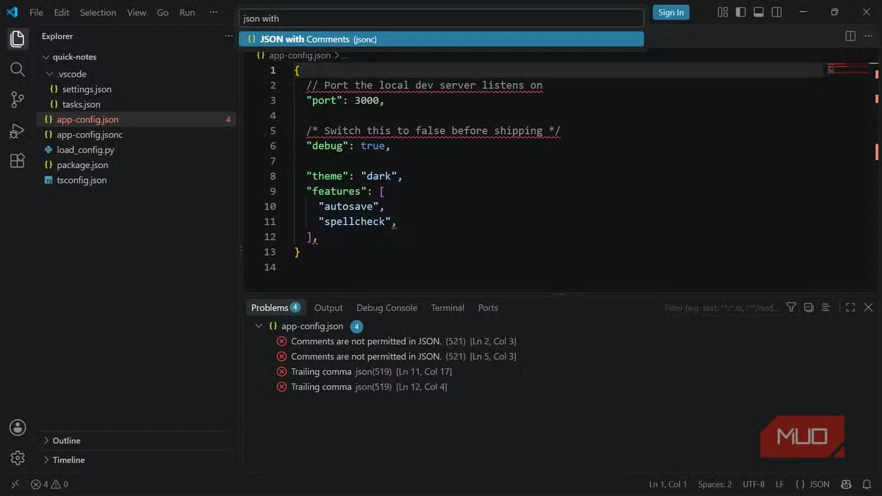Toggle the bottom panel visibility

click(759, 12)
